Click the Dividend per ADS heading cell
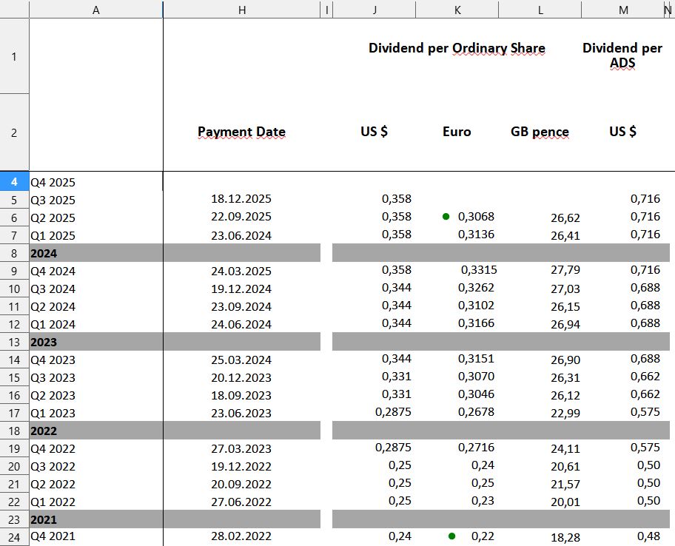 pyautogui.click(x=622, y=55)
